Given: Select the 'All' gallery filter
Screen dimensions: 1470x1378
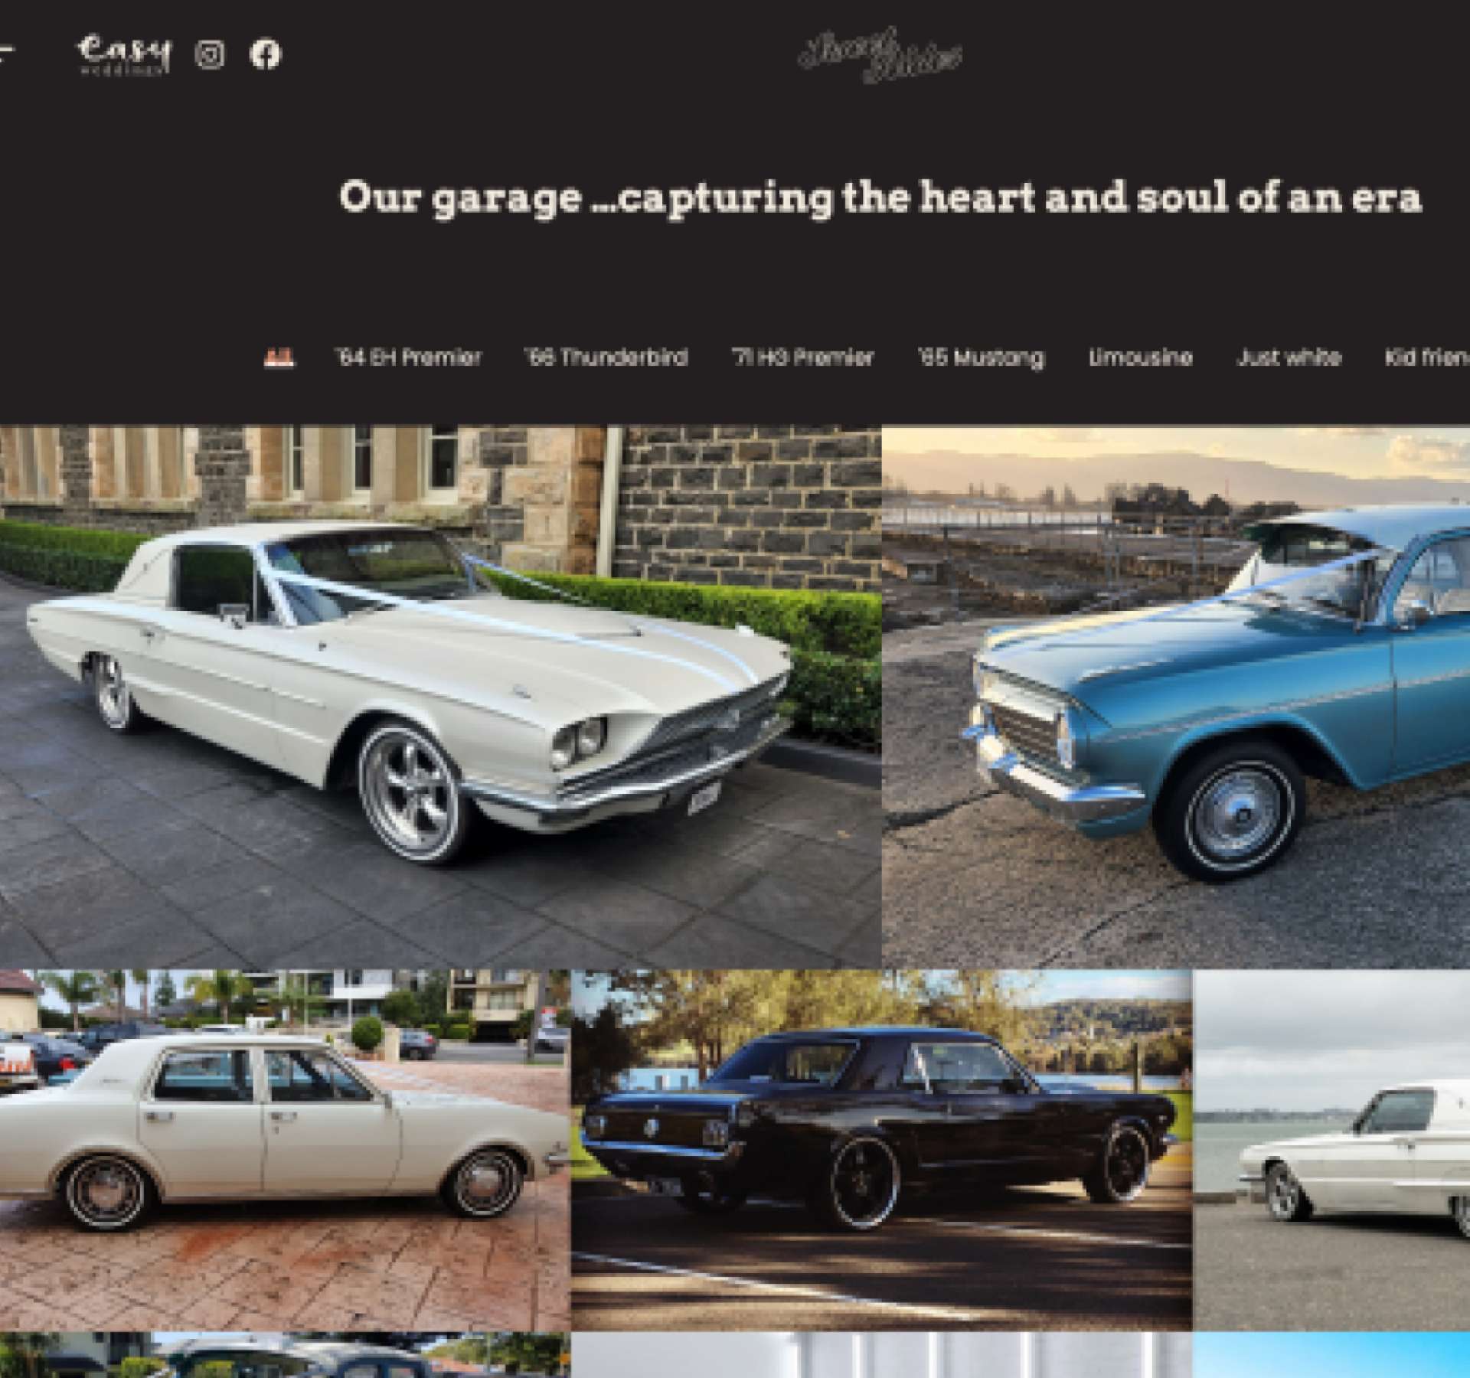Looking at the screenshot, I should 279,358.
